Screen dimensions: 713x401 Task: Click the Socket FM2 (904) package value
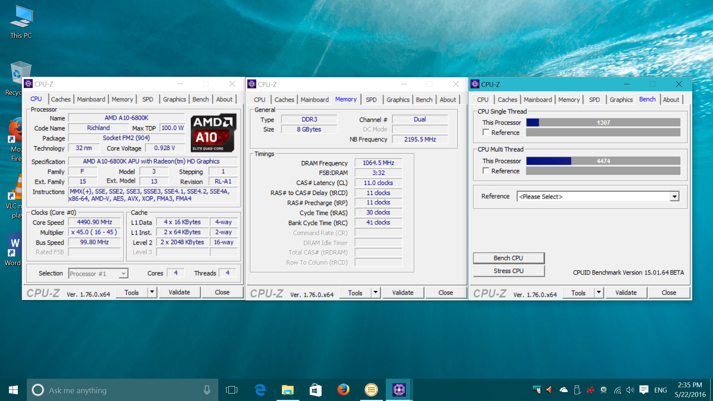(x=126, y=138)
